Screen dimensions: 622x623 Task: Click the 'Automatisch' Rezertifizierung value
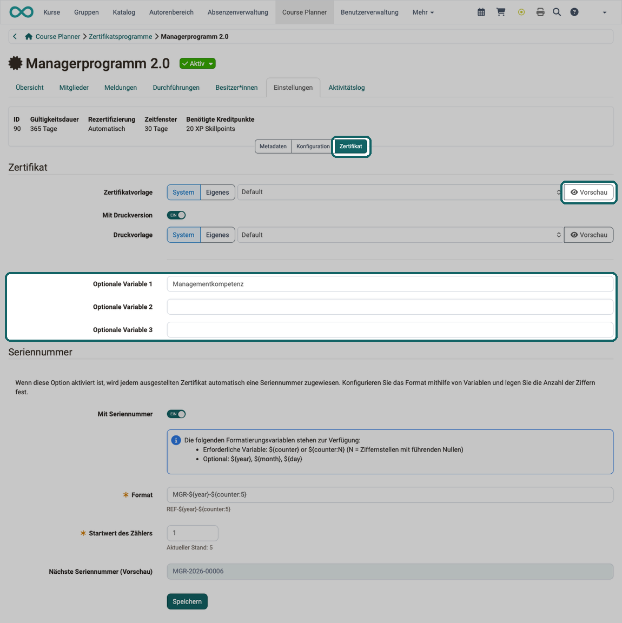click(x=107, y=129)
